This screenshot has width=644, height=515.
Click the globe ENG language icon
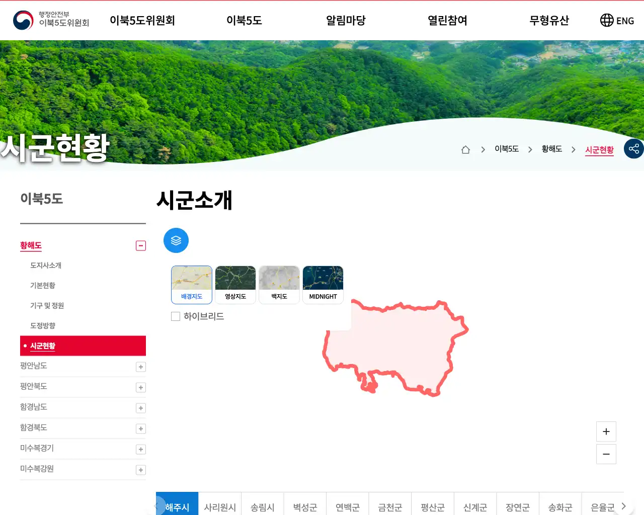[617, 20]
